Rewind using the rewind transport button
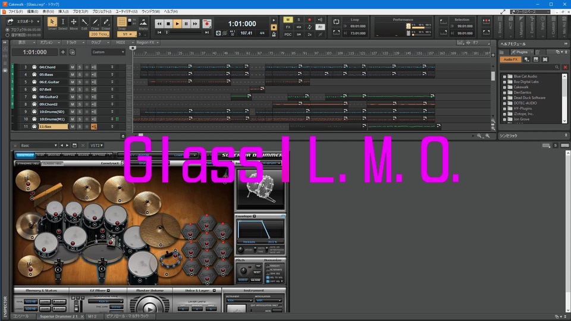The image size is (571, 321). pos(159,24)
